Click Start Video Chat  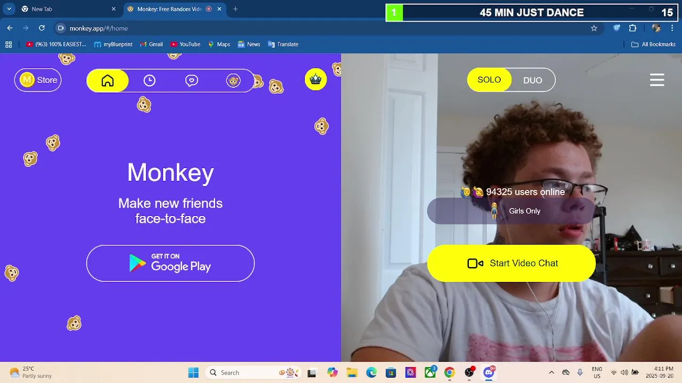[x=511, y=263]
